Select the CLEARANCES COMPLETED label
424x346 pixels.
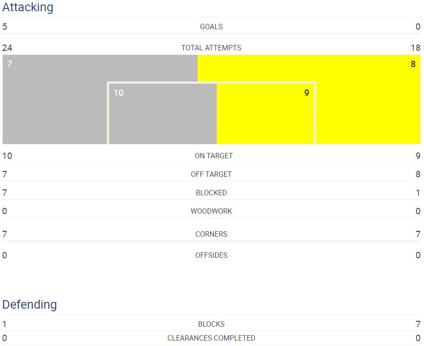pyautogui.click(x=212, y=338)
